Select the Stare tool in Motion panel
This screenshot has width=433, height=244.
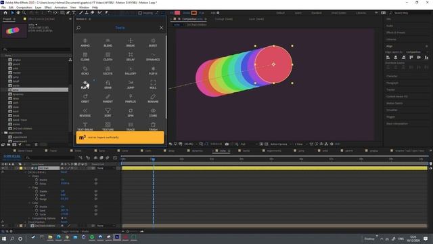point(153,113)
